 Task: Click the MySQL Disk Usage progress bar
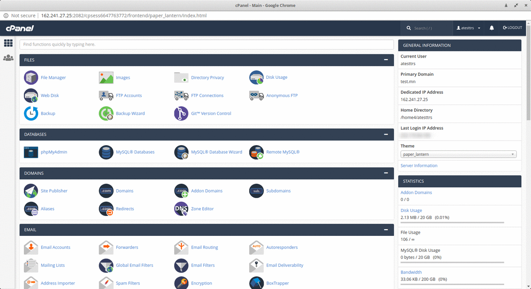pos(452,262)
